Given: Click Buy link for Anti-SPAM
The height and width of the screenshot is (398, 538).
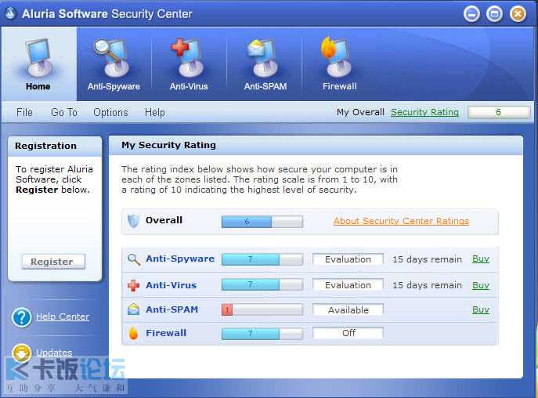Looking at the screenshot, I should coord(481,309).
